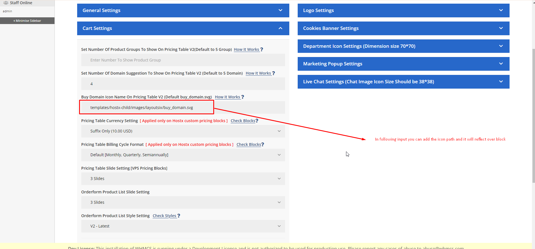535x249 pixels.
Task: Open Orderform Product List Style dropdown
Action: click(183, 226)
